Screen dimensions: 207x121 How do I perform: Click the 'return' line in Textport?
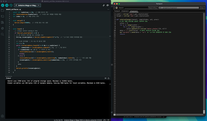coord(122,34)
